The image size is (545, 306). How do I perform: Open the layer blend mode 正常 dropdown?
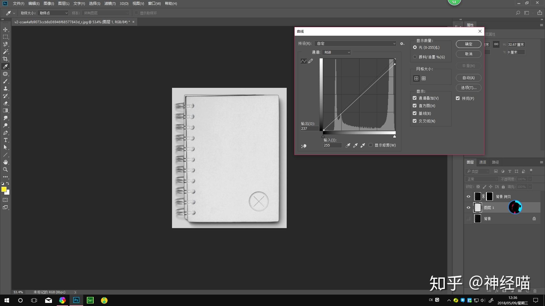[482, 179]
